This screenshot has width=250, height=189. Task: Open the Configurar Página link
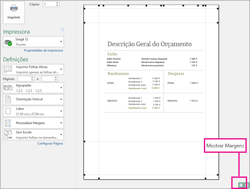pyautogui.click(x=50, y=144)
